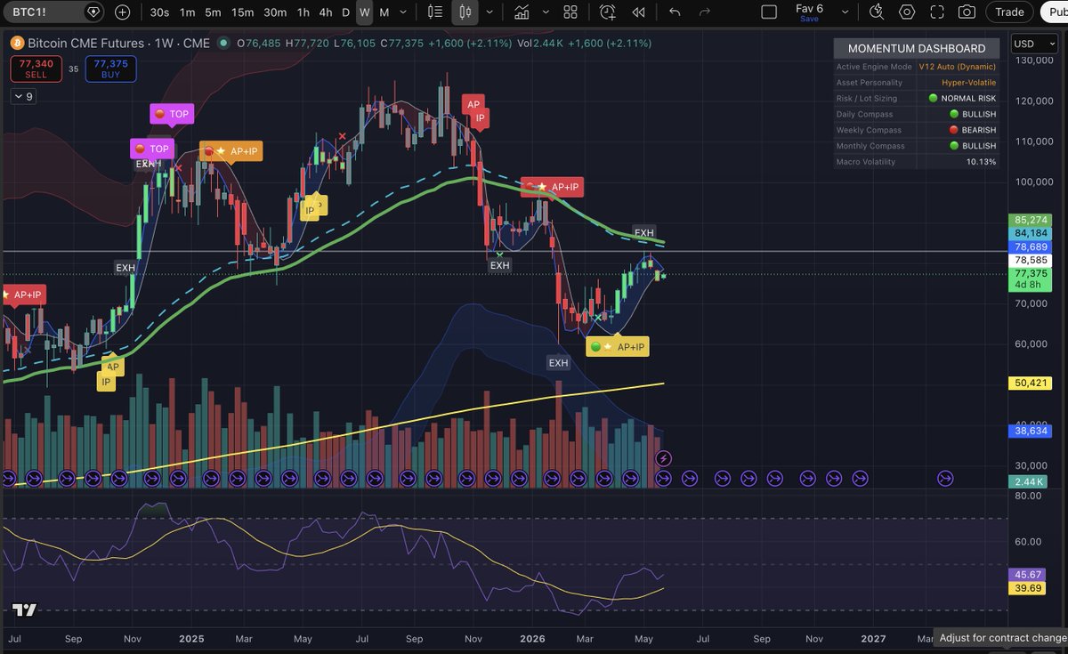Expand the interval list dropdown arrow

404,12
